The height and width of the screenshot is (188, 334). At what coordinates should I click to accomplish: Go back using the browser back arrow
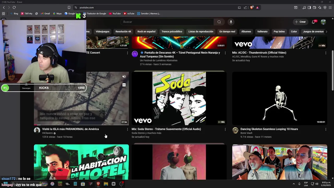click(x=4, y=8)
